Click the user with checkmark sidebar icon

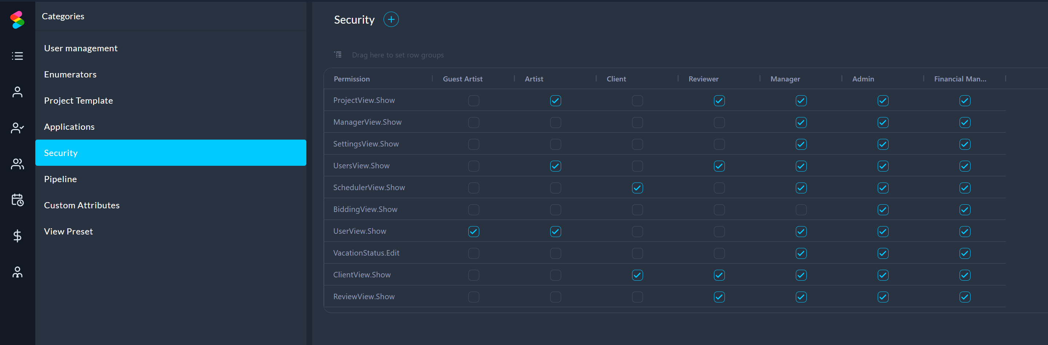(x=17, y=128)
